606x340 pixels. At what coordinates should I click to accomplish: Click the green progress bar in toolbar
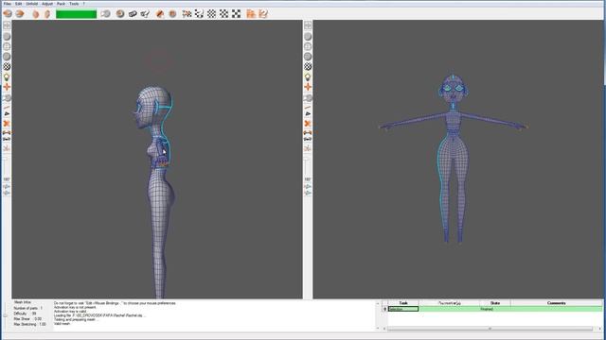click(x=76, y=14)
